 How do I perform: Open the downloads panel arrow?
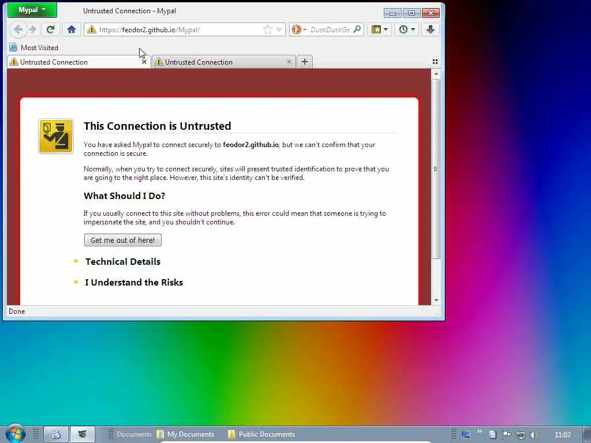click(x=431, y=29)
